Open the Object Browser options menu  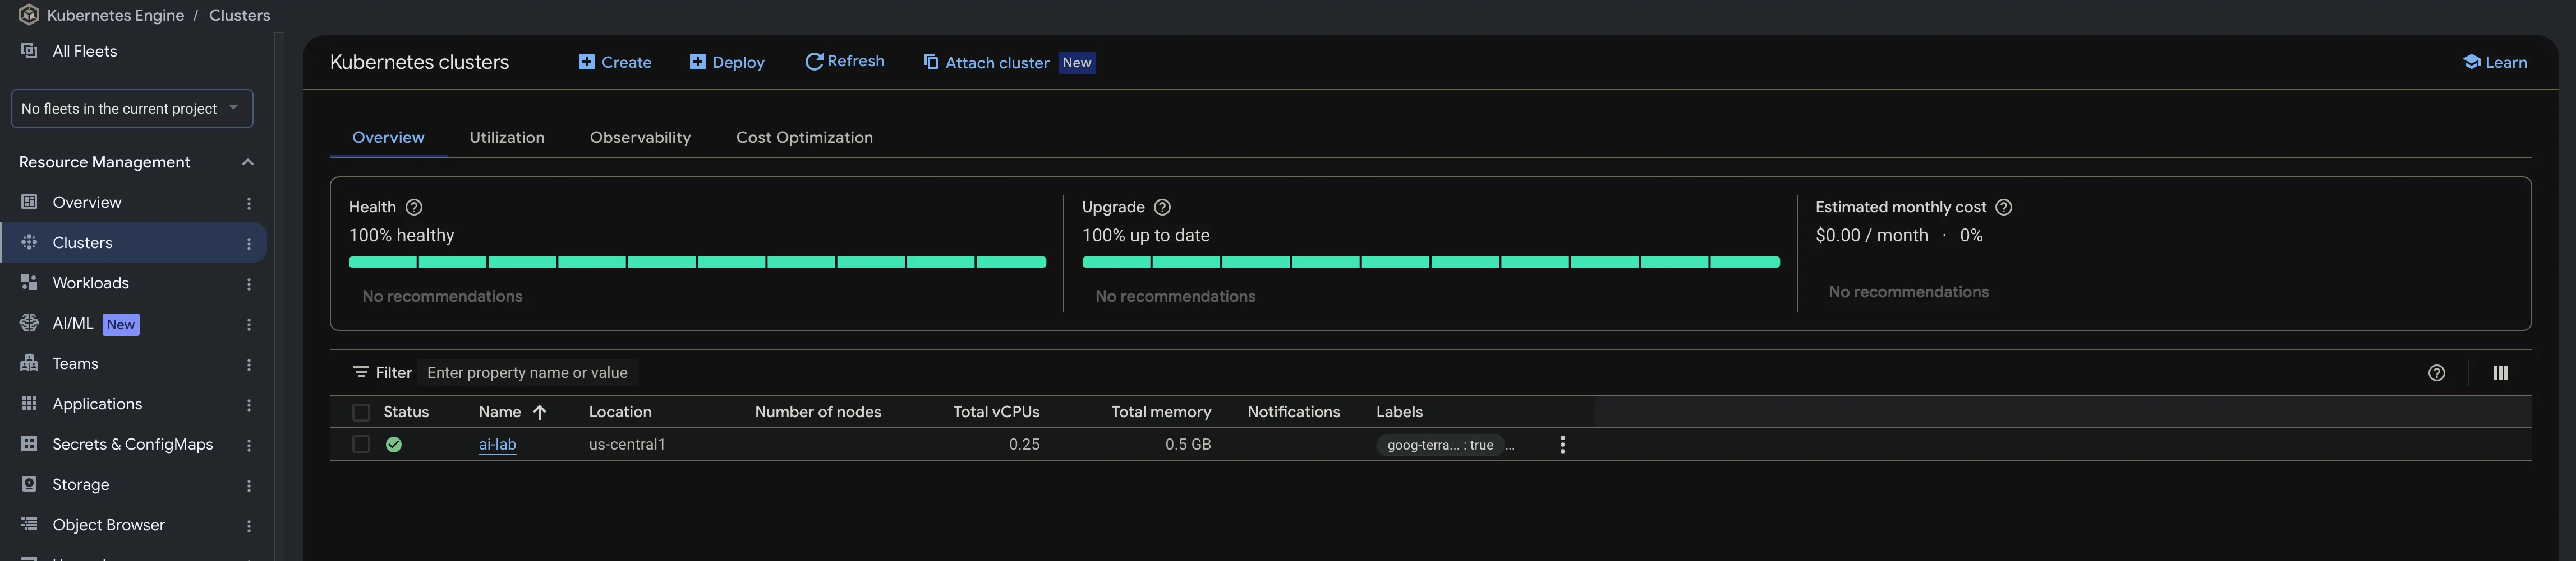click(x=249, y=525)
